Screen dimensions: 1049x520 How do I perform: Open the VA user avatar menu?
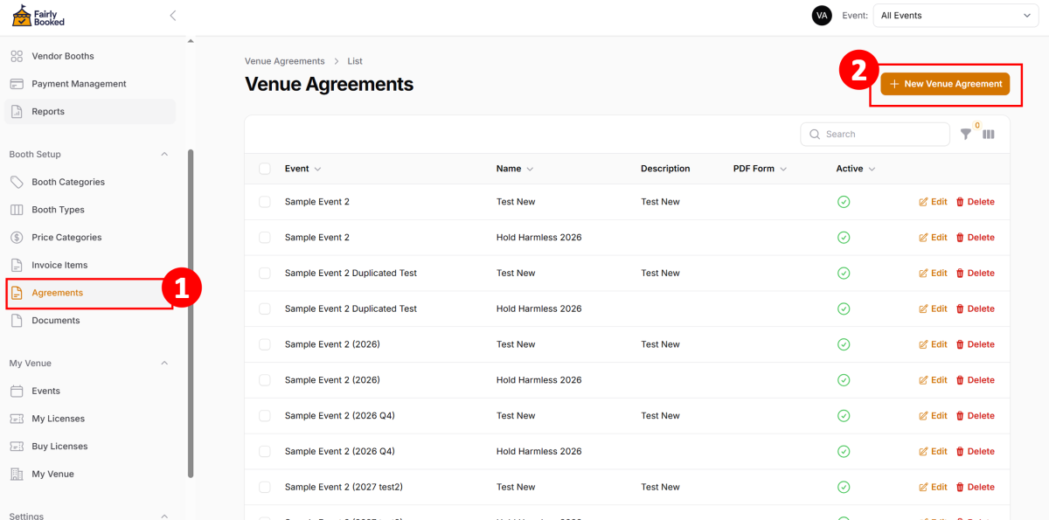pyautogui.click(x=821, y=16)
